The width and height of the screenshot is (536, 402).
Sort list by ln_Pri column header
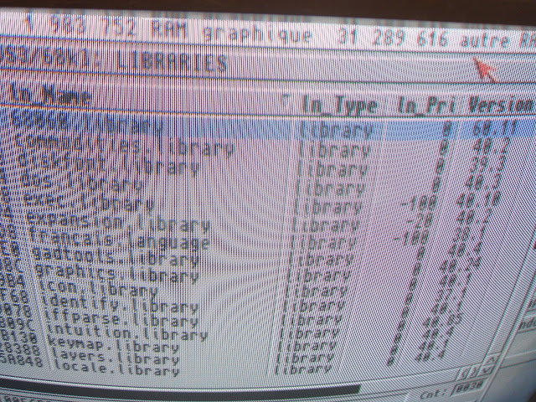[427, 106]
